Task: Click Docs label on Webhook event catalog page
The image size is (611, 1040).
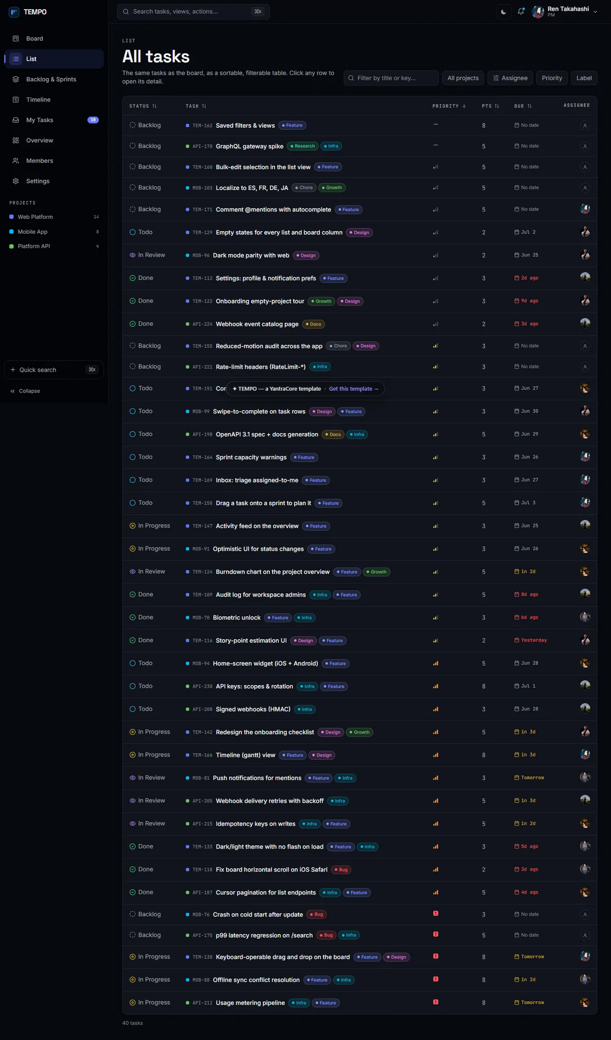Action: [x=314, y=324]
